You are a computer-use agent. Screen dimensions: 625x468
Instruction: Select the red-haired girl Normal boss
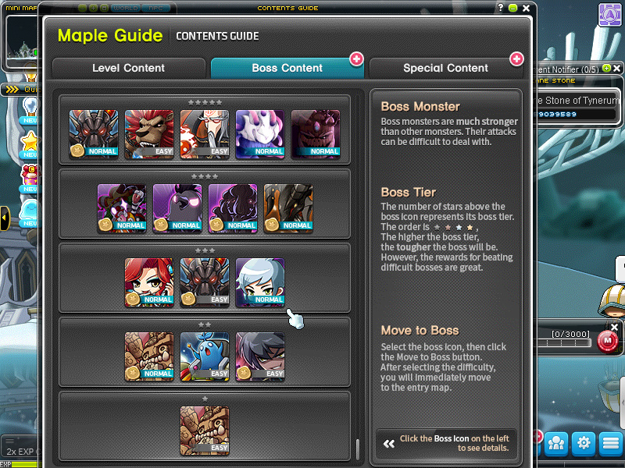click(149, 282)
